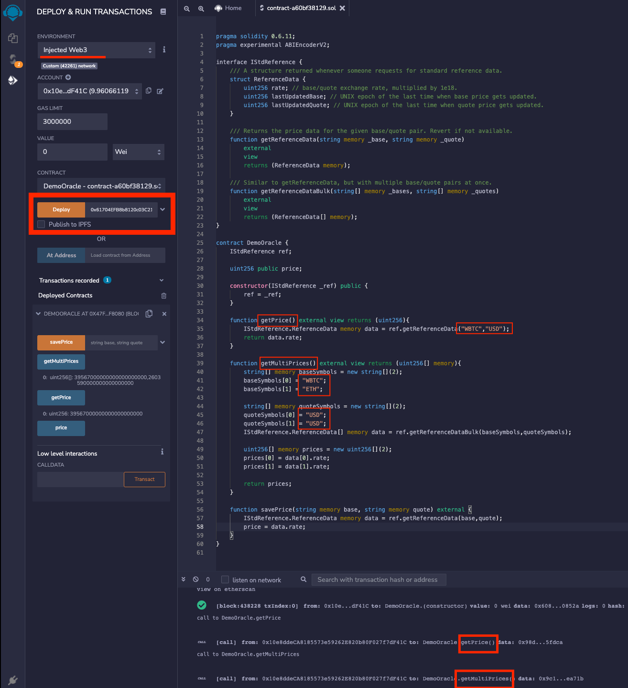Click the orange Deploy button
The image size is (628, 688).
61,209
